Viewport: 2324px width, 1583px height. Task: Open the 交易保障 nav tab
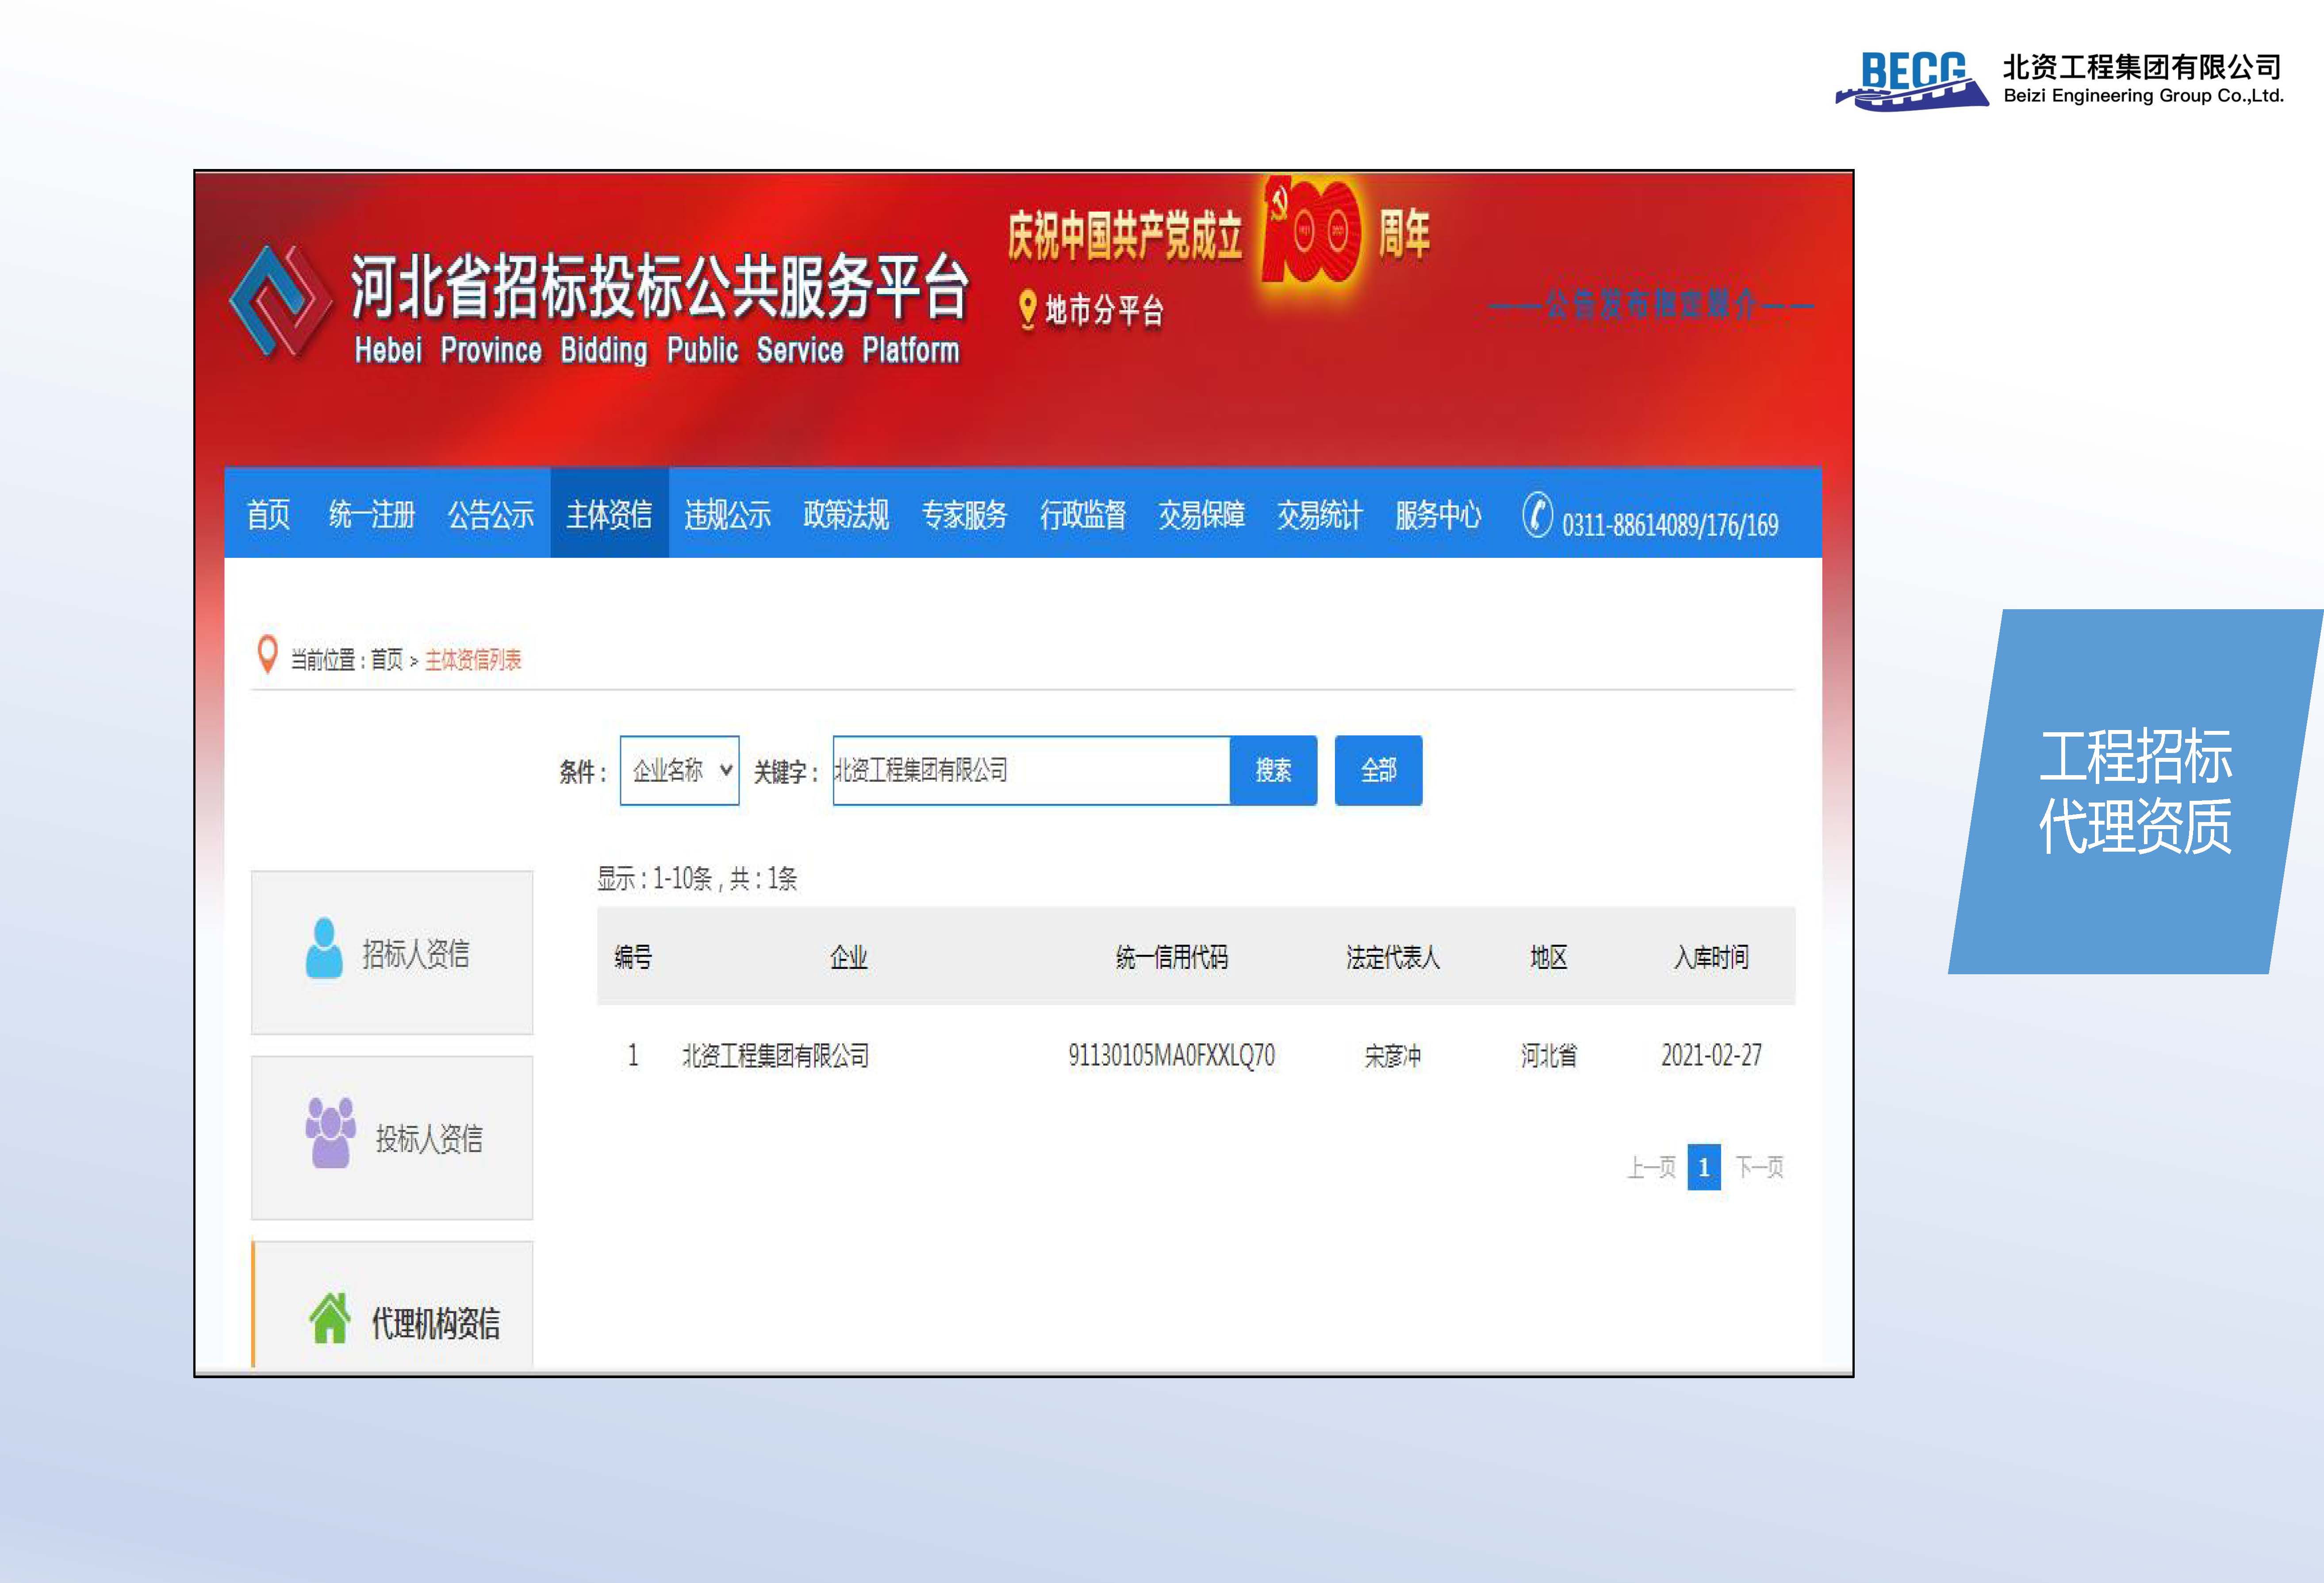(1201, 514)
